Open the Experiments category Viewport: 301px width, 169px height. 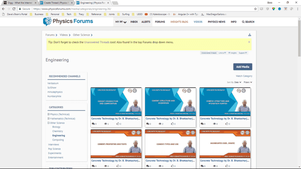point(55,153)
